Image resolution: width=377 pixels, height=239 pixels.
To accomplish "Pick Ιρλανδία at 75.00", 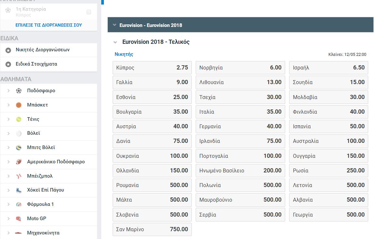I will click(x=240, y=141).
